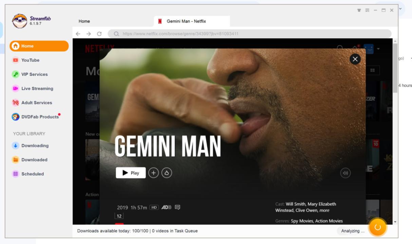
Task: Click the orange analyzing download button
Action: (377, 227)
